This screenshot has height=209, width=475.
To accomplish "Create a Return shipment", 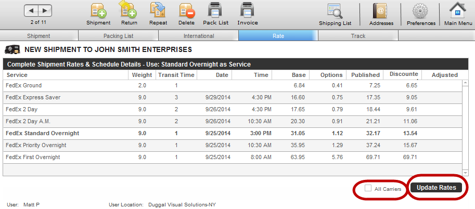I will click(129, 14).
